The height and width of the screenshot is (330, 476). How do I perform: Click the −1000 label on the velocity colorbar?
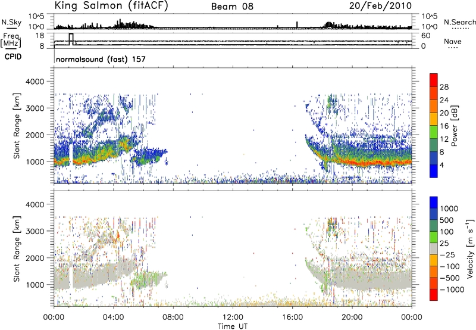pos(452,289)
